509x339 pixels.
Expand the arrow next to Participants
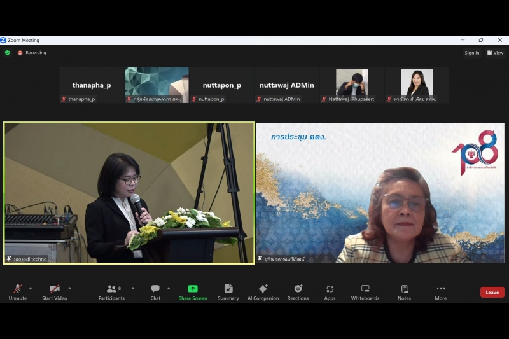132,288
